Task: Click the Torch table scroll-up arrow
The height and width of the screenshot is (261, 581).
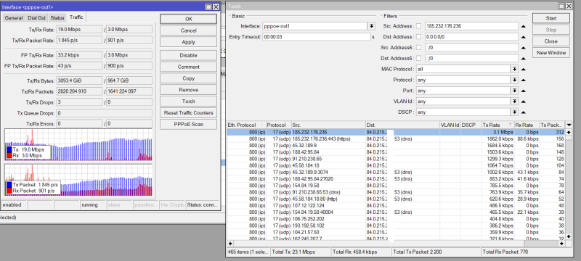Action: [569, 132]
